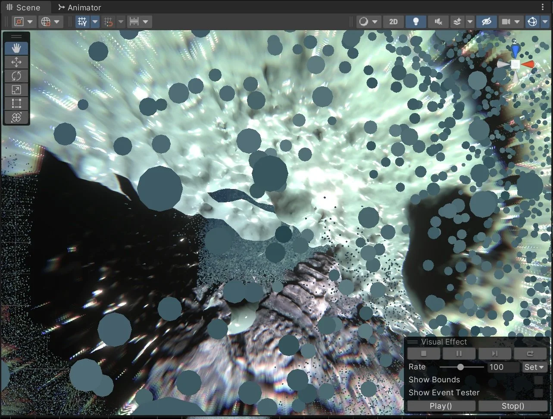
Task: Select the Scale tool
Action: pyautogui.click(x=16, y=90)
